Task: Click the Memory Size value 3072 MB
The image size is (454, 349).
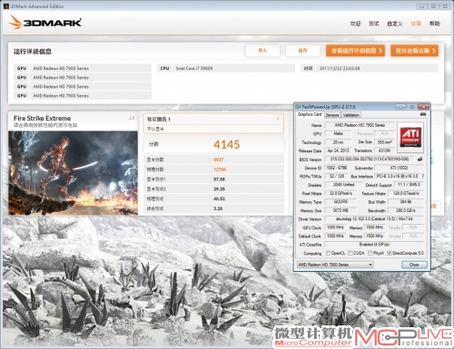Action: click(340, 210)
